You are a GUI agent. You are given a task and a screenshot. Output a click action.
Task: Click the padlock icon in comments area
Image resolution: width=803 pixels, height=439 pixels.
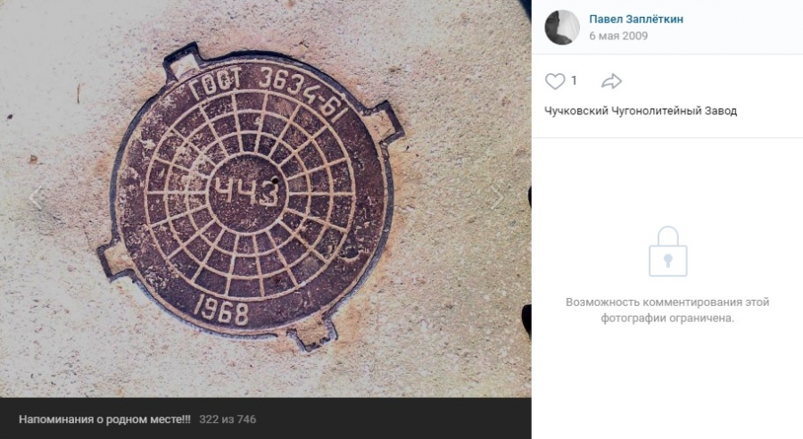click(x=667, y=252)
